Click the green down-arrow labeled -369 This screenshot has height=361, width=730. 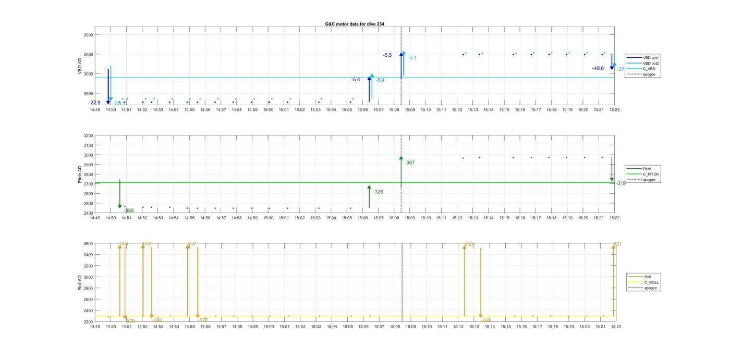[x=120, y=194]
